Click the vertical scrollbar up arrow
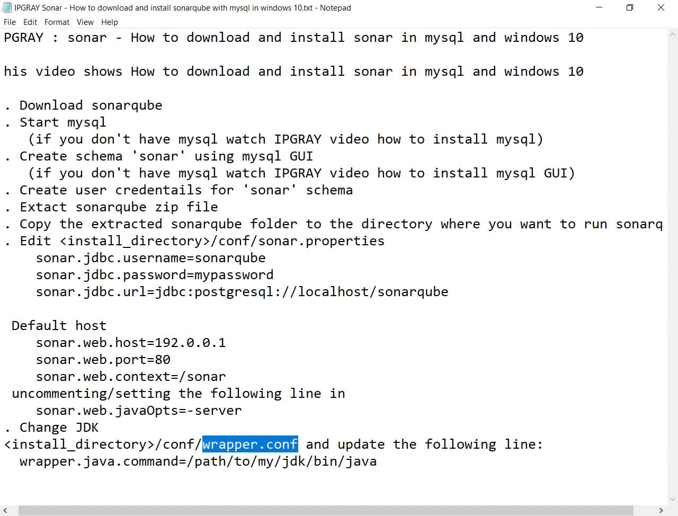Screen dimensions: 678x516 tap(673, 34)
